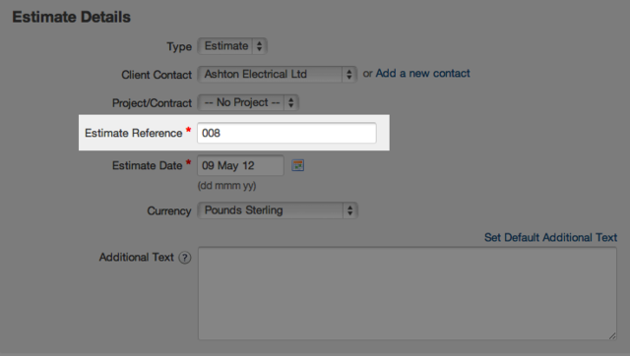Click the Estimate Date field

coord(240,165)
